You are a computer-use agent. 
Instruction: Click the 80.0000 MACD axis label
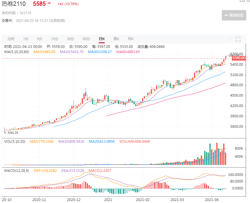click(236, 181)
